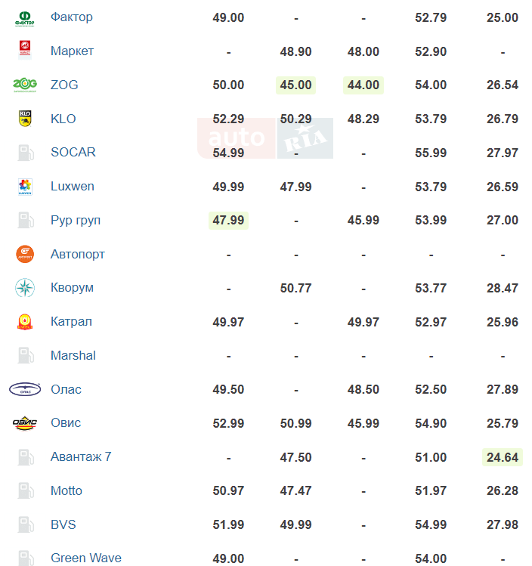Click the SOCAR gas pump placeholder icon

25,153
